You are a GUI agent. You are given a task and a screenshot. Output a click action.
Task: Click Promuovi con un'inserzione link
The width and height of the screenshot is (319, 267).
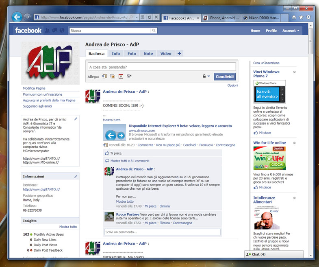[x=43, y=94]
